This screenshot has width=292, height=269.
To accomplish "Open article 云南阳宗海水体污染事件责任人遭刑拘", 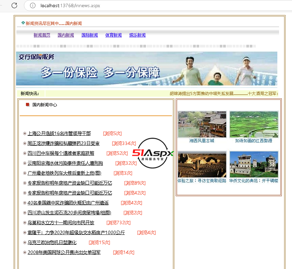I will coord(65,163).
